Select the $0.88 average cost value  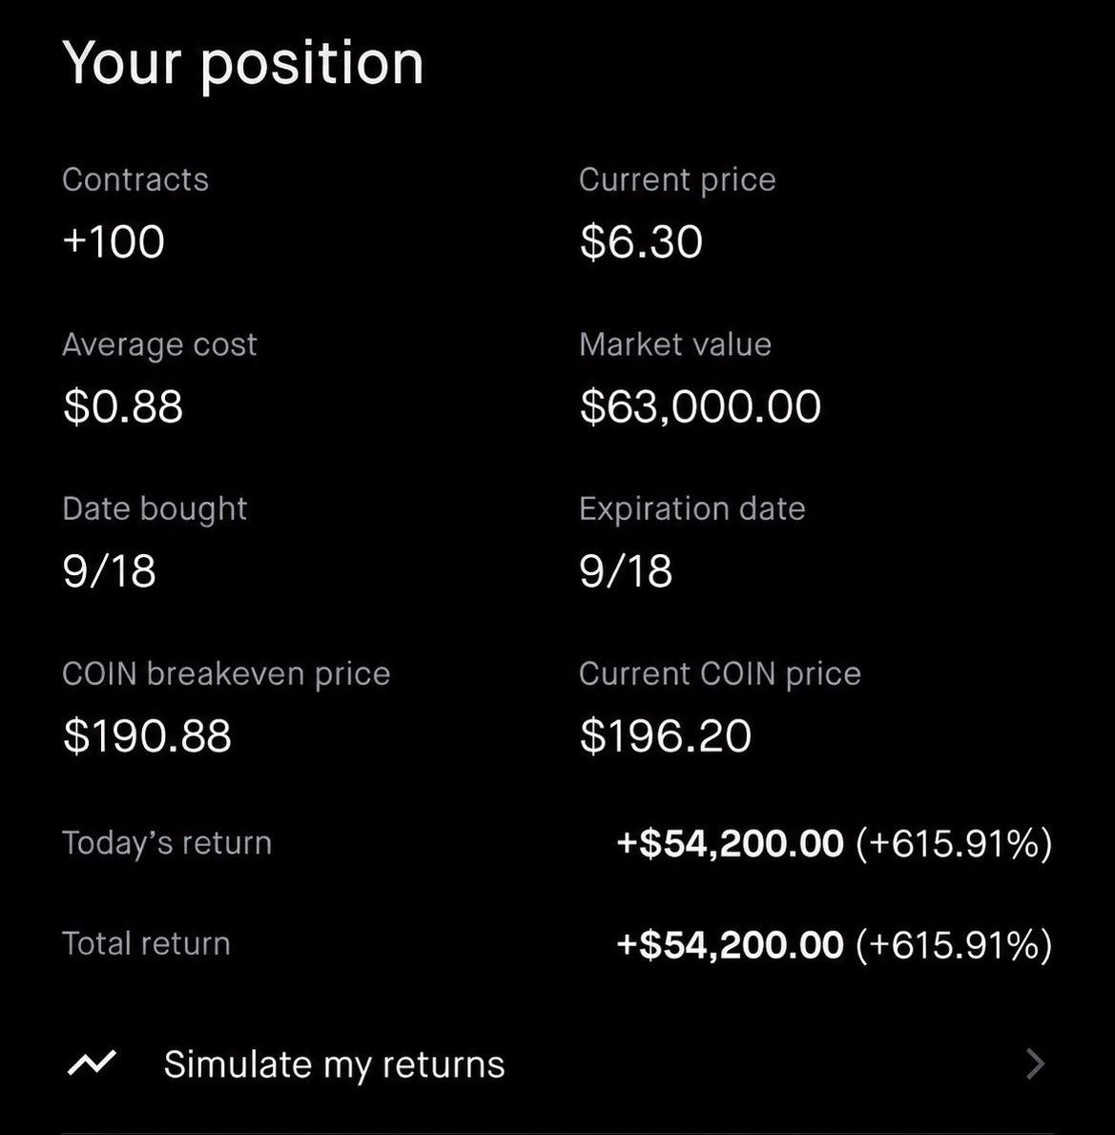pos(123,406)
